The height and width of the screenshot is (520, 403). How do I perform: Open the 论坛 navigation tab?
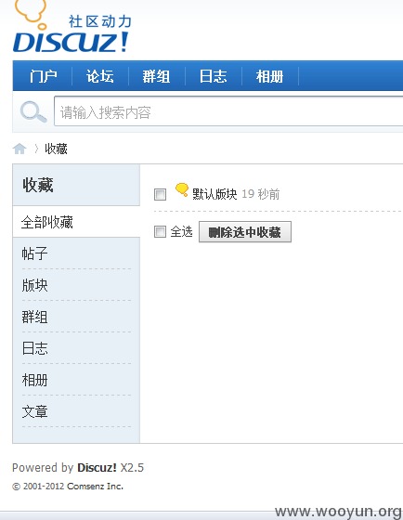[x=100, y=76]
